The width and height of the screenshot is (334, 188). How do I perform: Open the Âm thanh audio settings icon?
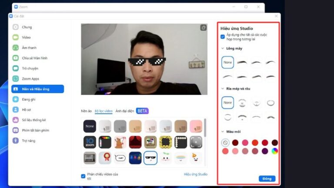[16, 47]
